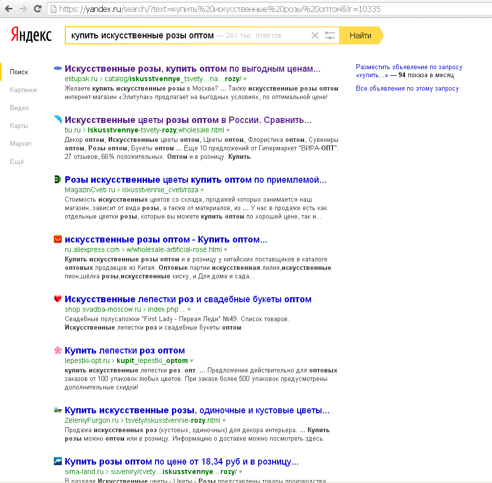Open dropdown arrow after lepestki-opt.ru URL
This screenshot has height=483, width=492.
[192, 361]
